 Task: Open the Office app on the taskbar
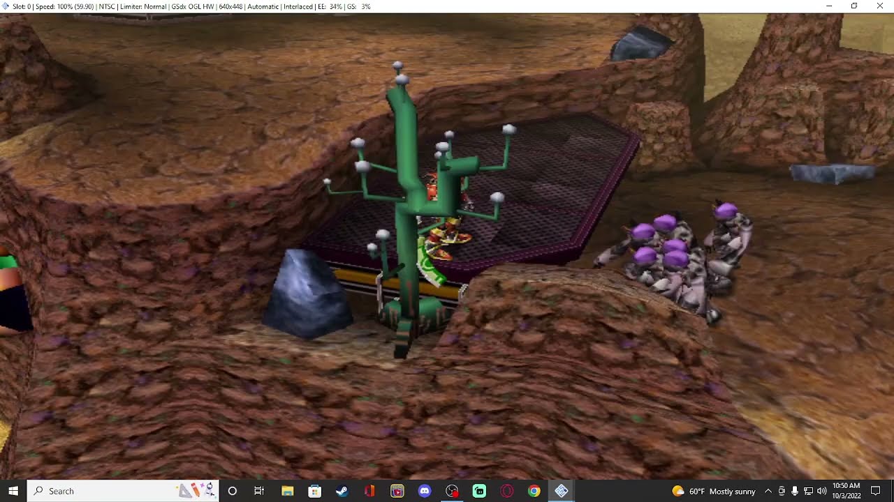pyautogui.click(x=369, y=491)
